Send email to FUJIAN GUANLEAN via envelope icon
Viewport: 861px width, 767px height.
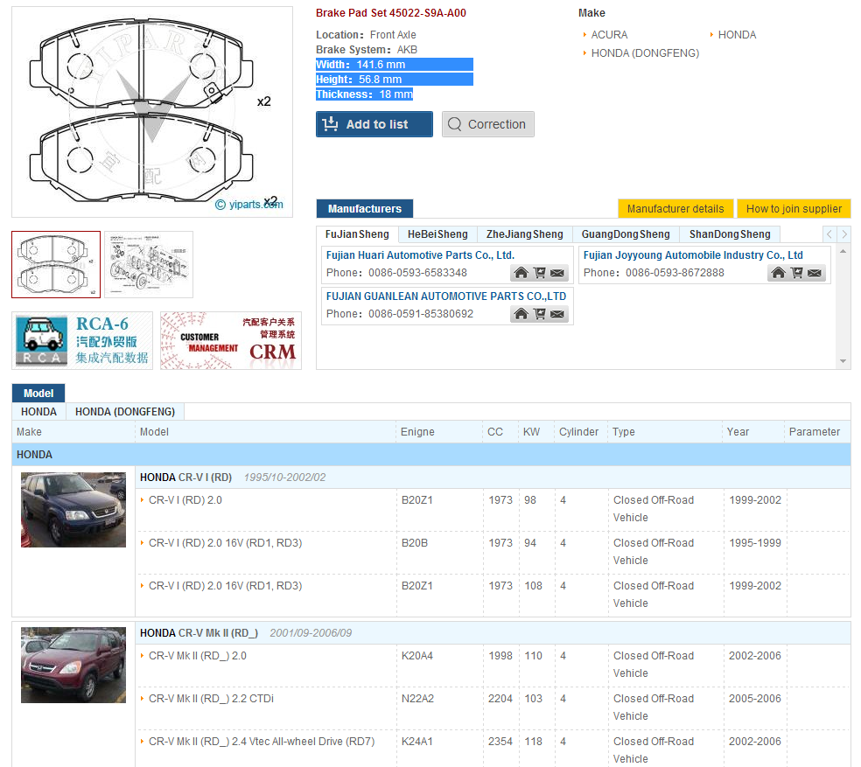click(558, 314)
